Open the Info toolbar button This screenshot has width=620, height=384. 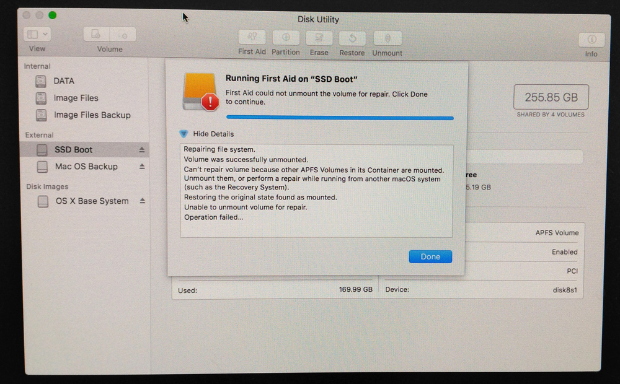591,40
